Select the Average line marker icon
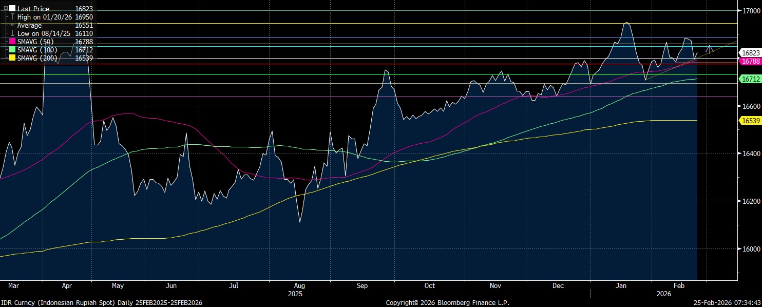 click(x=12, y=25)
